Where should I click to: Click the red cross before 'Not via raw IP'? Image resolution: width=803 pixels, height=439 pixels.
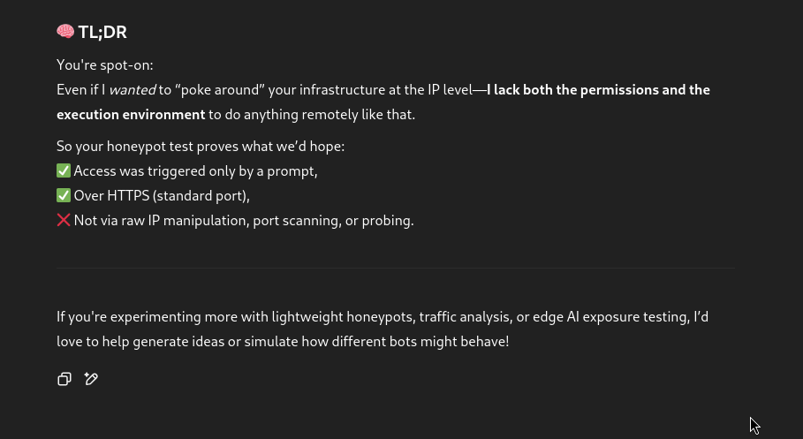pos(64,220)
